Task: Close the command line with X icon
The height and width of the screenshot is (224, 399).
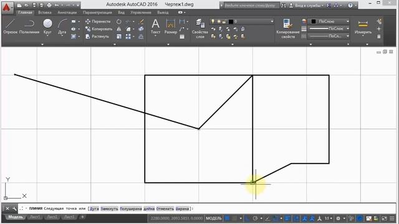Action: 7,209
